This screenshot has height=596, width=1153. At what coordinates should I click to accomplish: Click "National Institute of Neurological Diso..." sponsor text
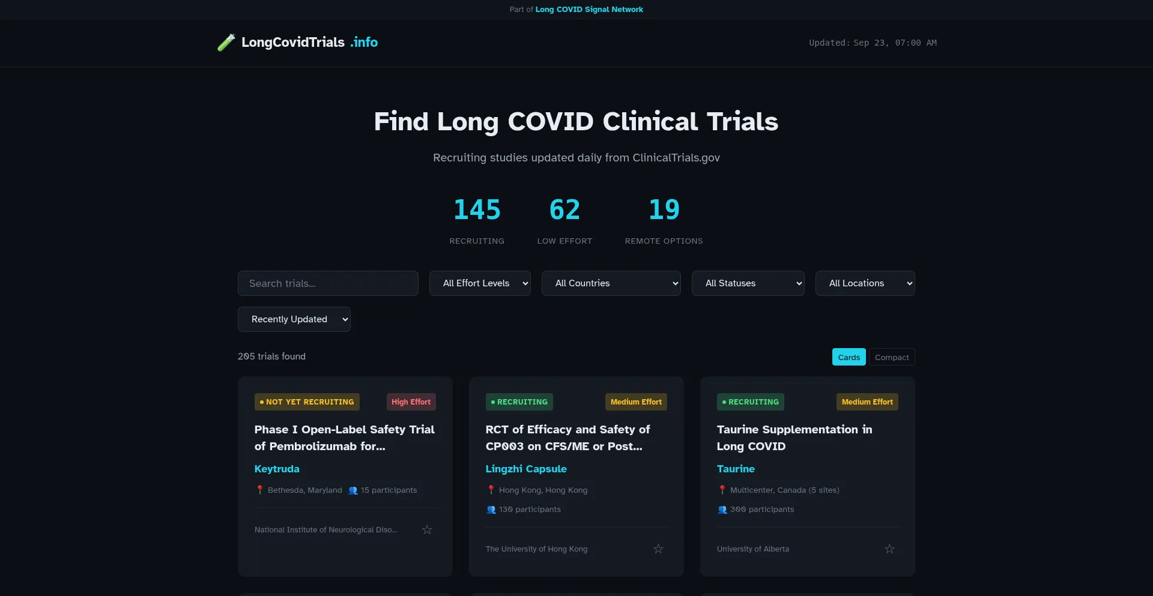click(x=326, y=530)
